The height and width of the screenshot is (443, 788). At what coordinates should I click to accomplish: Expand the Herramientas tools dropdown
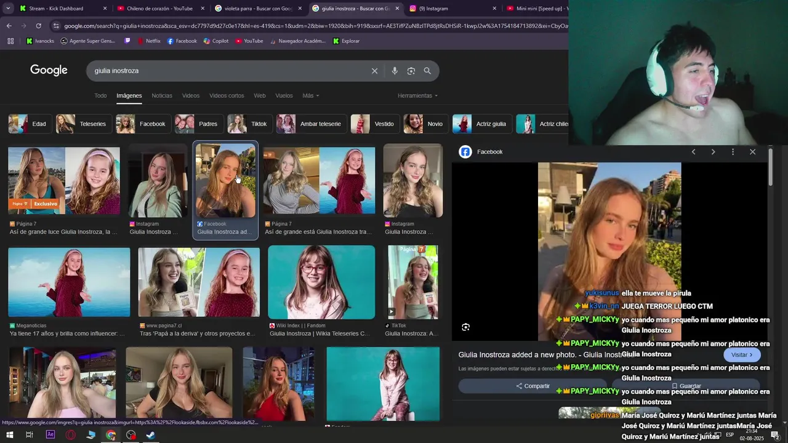tap(417, 95)
